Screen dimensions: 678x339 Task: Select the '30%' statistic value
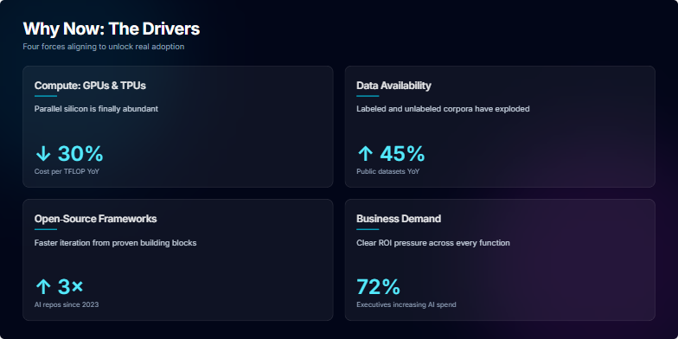[80, 154]
